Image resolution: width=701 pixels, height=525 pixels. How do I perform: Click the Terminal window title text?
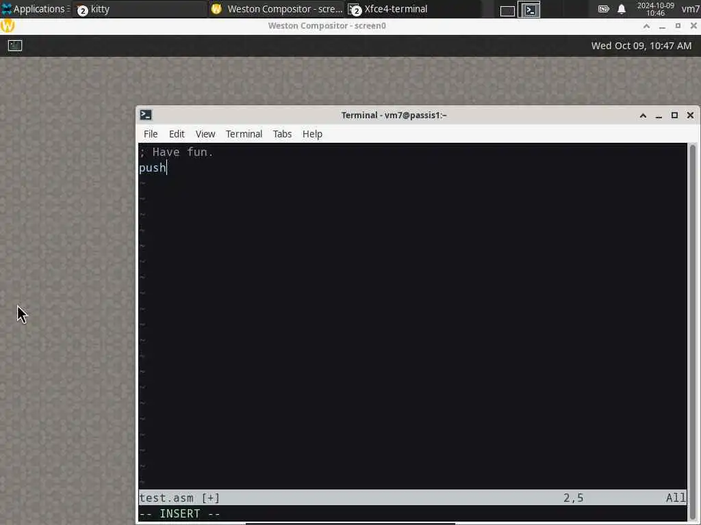pos(394,115)
